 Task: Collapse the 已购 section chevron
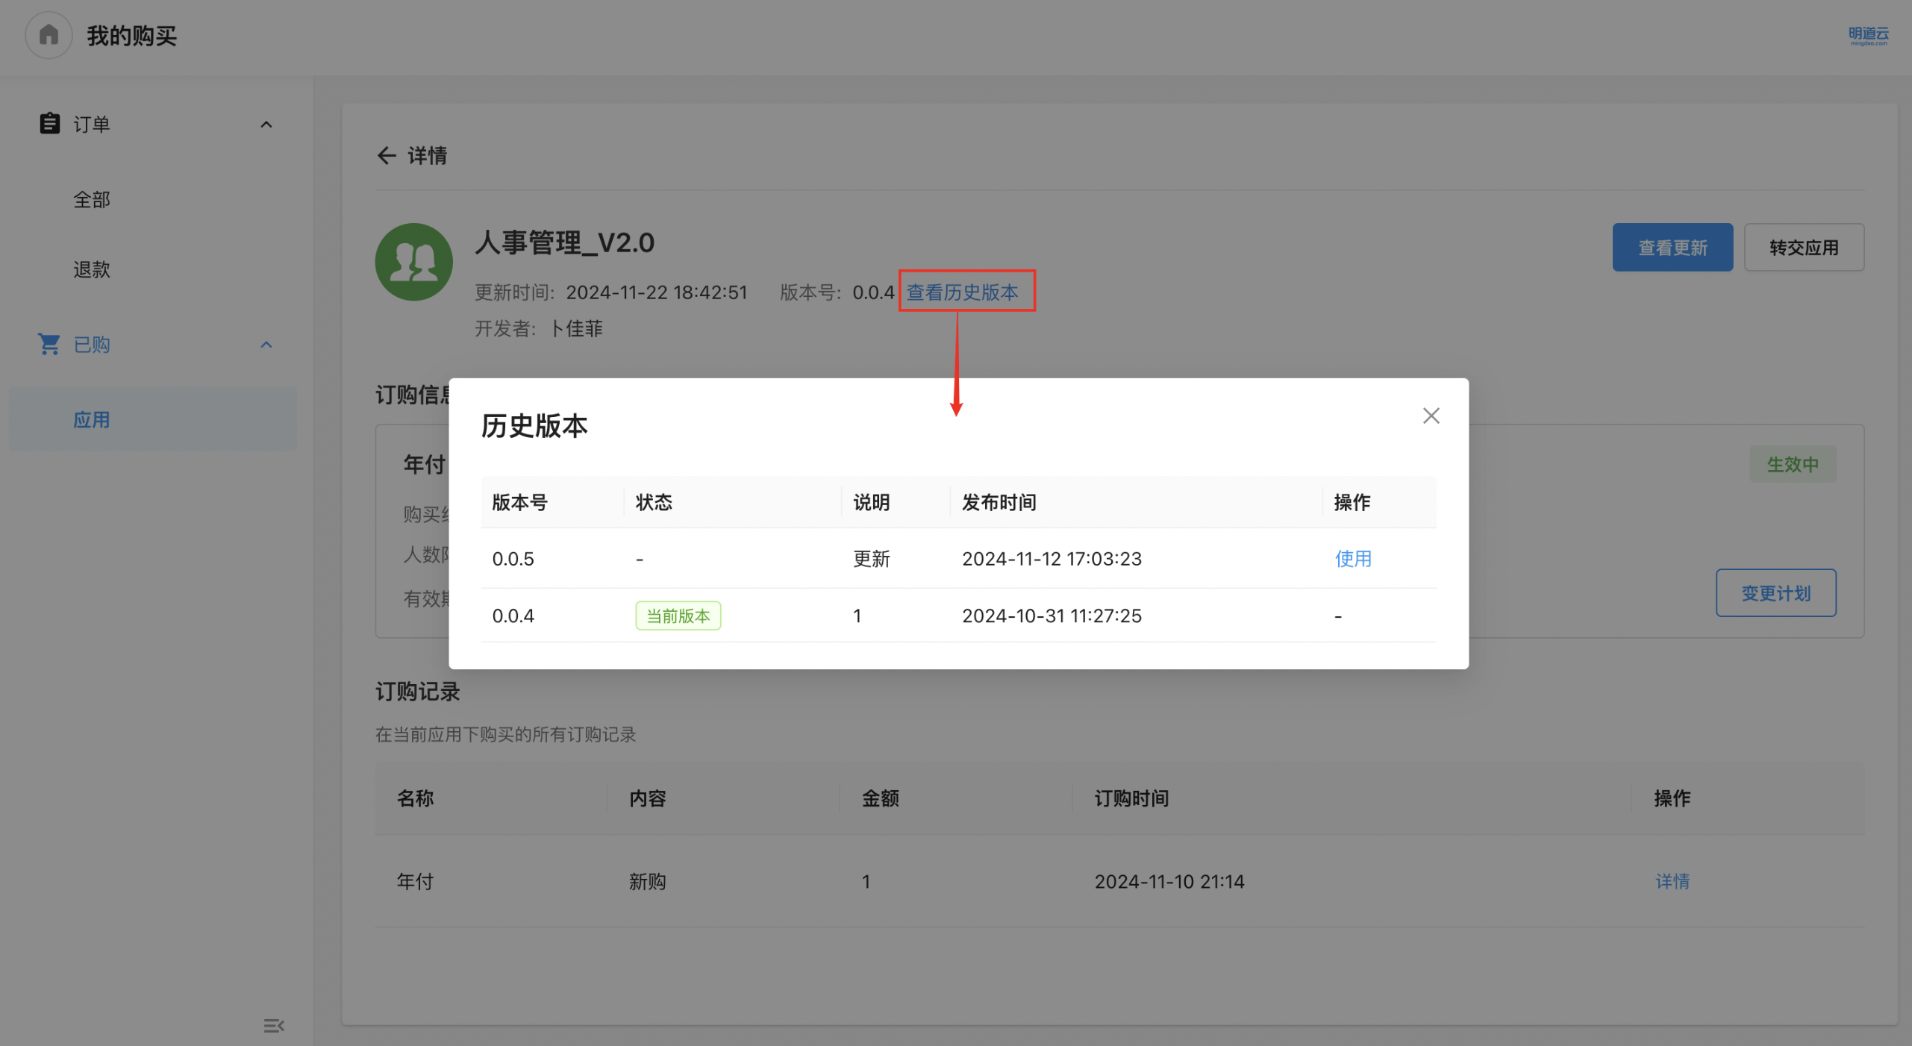tap(266, 345)
